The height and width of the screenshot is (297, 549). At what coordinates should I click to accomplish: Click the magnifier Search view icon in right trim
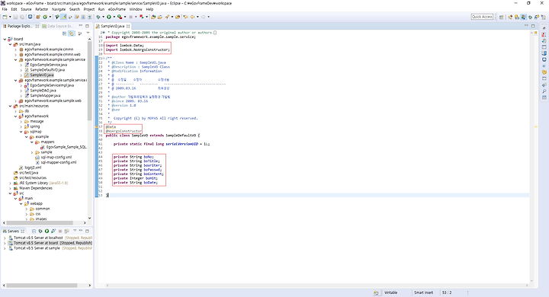(544, 91)
